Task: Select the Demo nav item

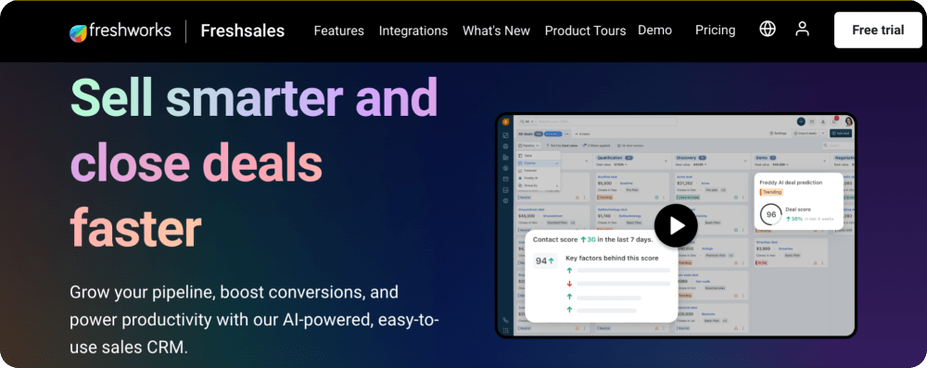Action: (654, 31)
